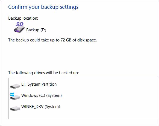Select WINRE_DRV (System) list entry
The height and width of the screenshot is (126, 159).
click(x=41, y=107)
